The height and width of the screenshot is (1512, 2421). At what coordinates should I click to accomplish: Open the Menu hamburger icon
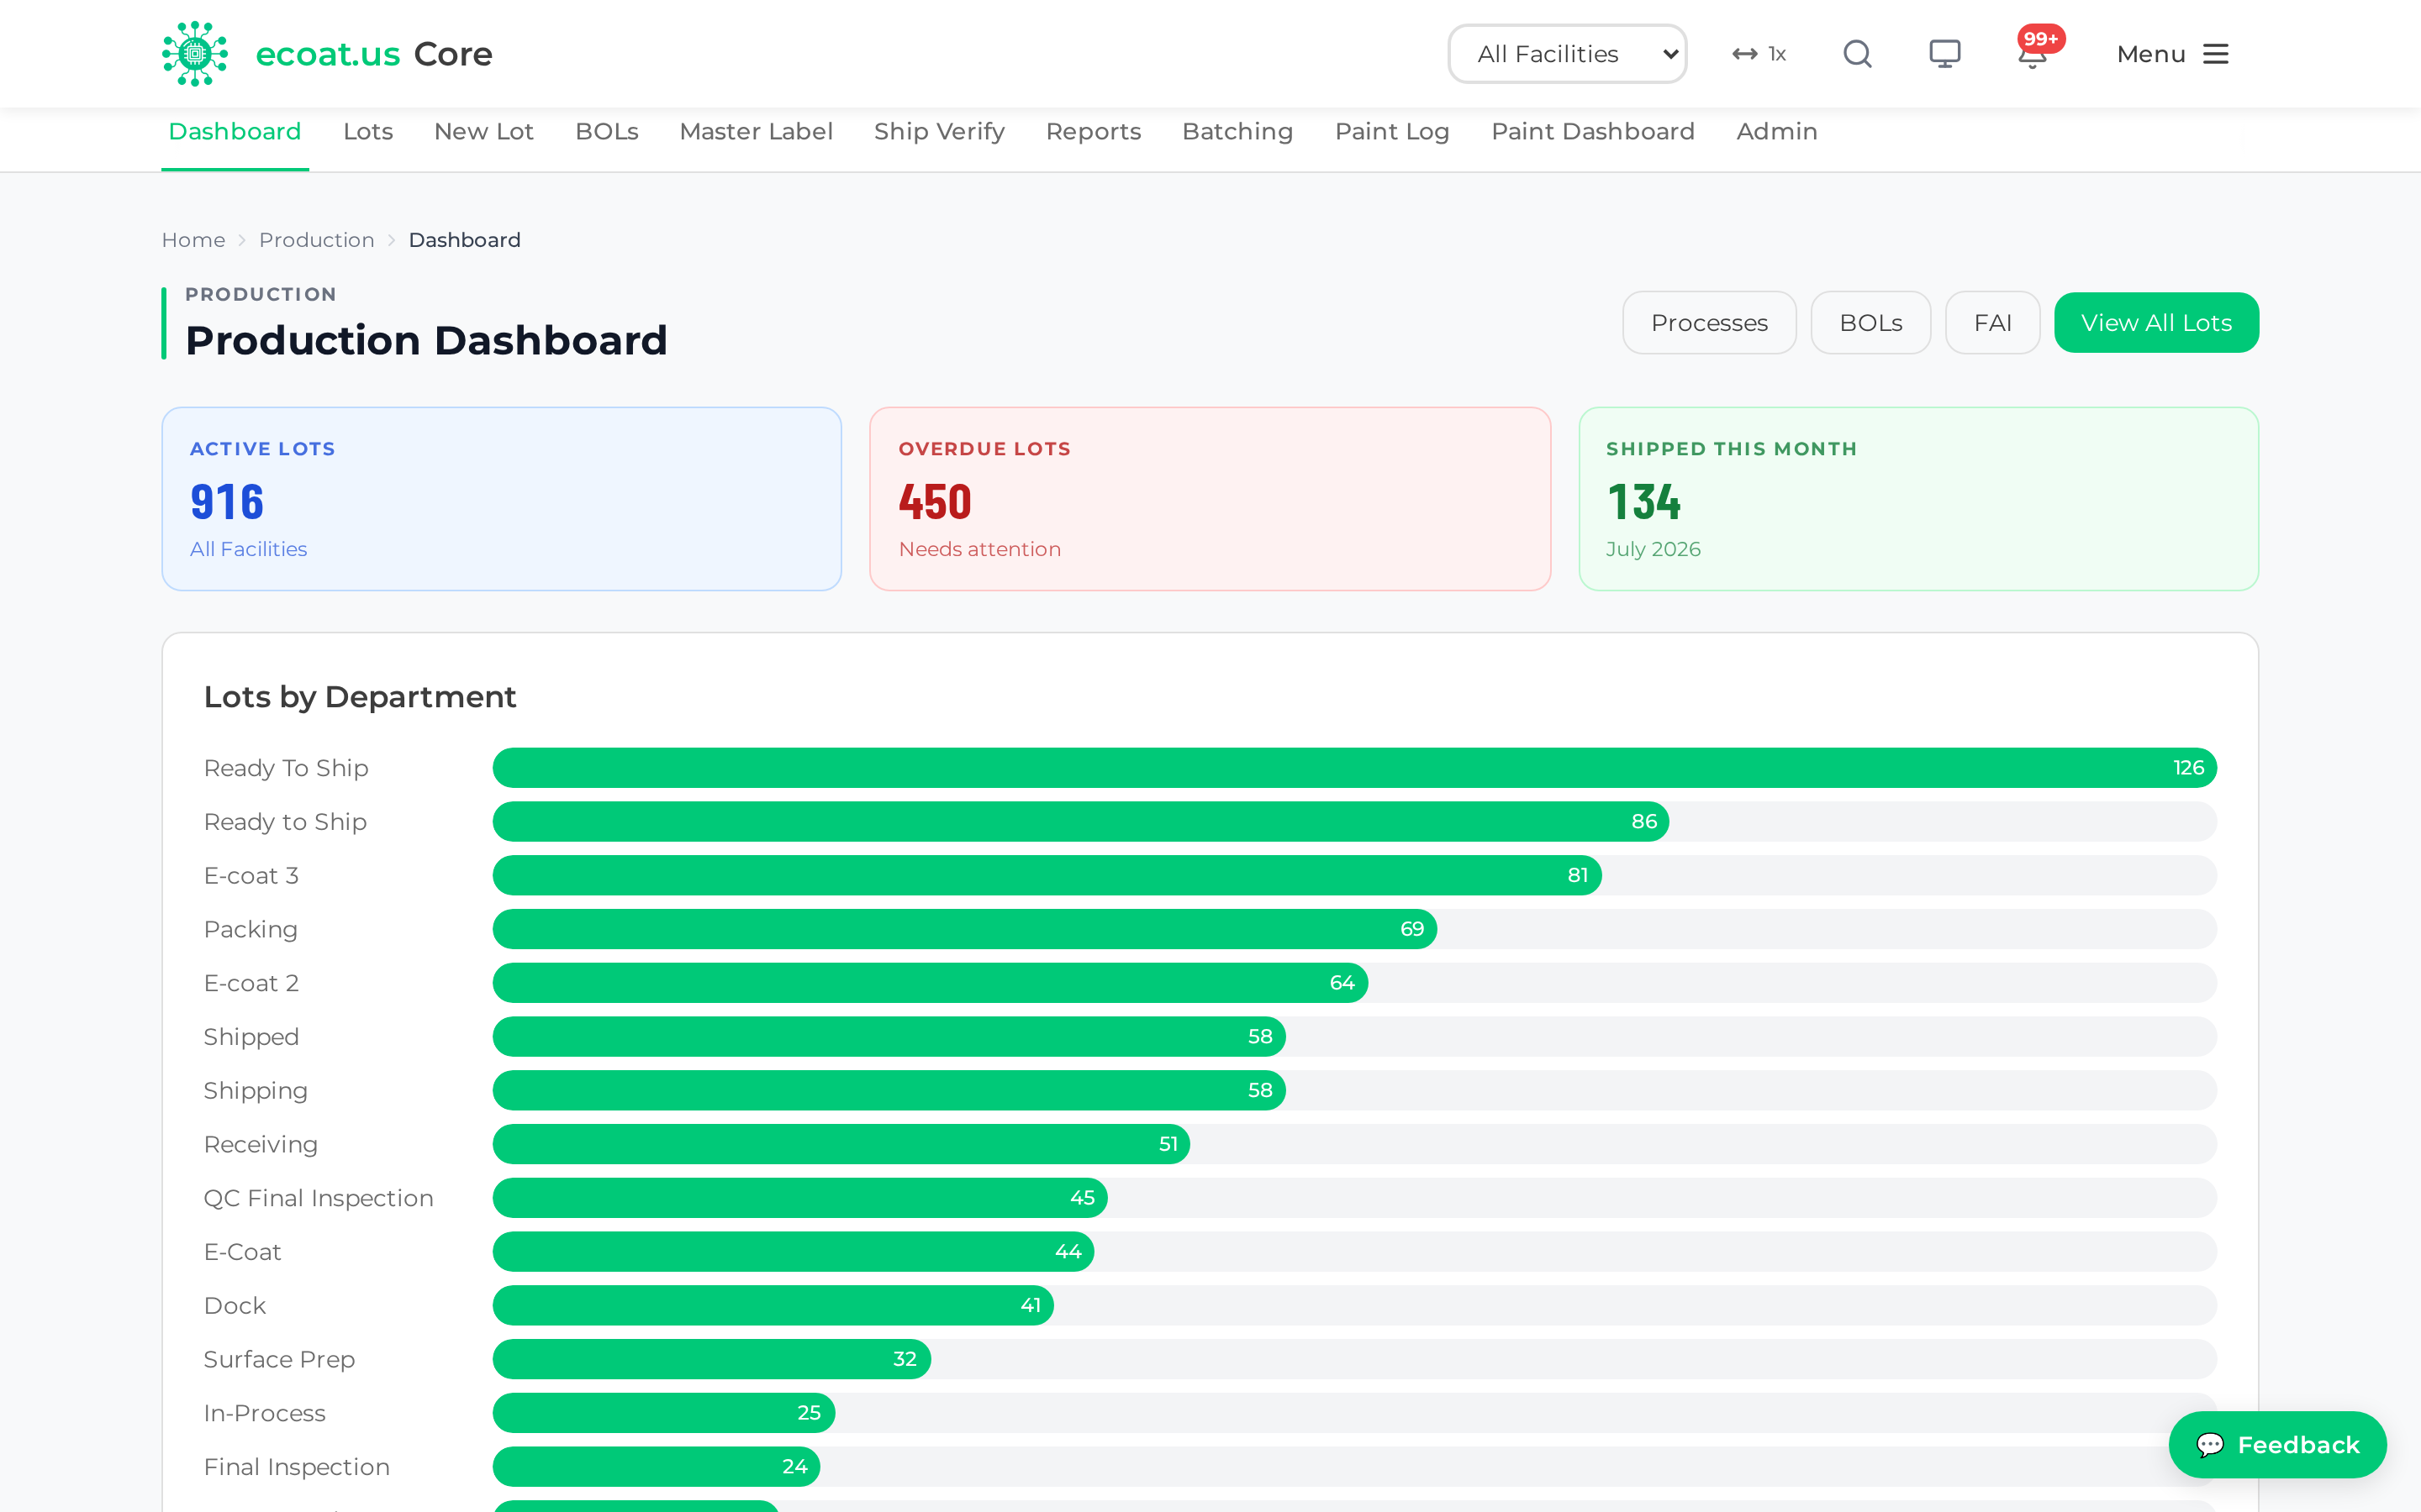click(x=2216, y=54)
